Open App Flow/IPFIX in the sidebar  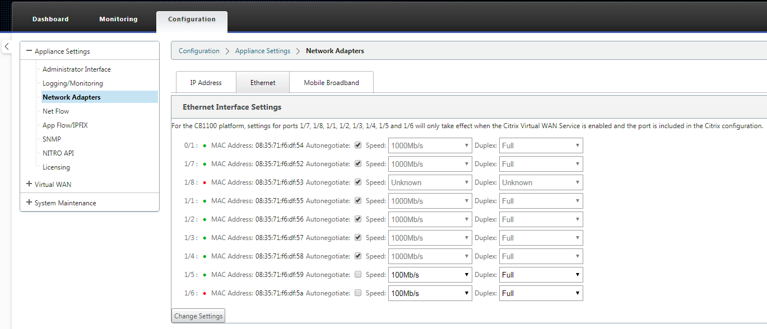65,125
